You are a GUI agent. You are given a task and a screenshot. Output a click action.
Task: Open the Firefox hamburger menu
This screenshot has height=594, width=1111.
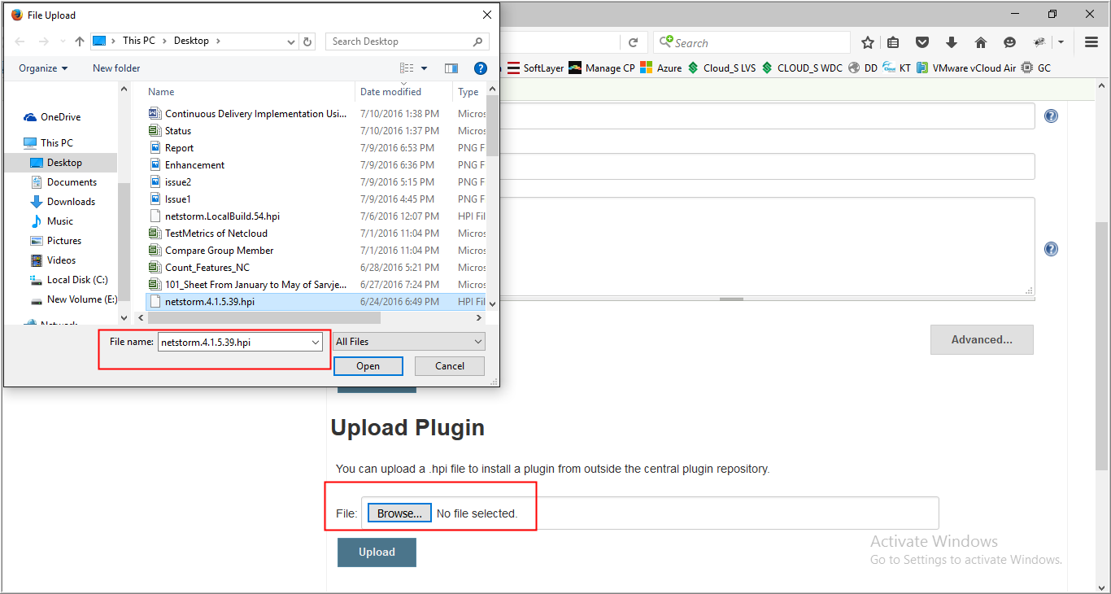point(1091,42)
